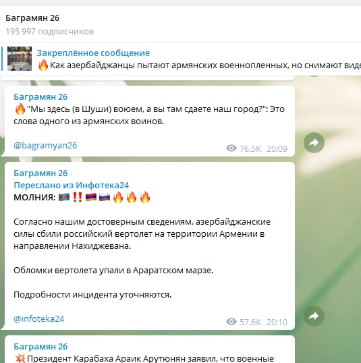Click the views eye icon beside 57.6K
The width and height of the screenshot is (361, 363).
231,322
